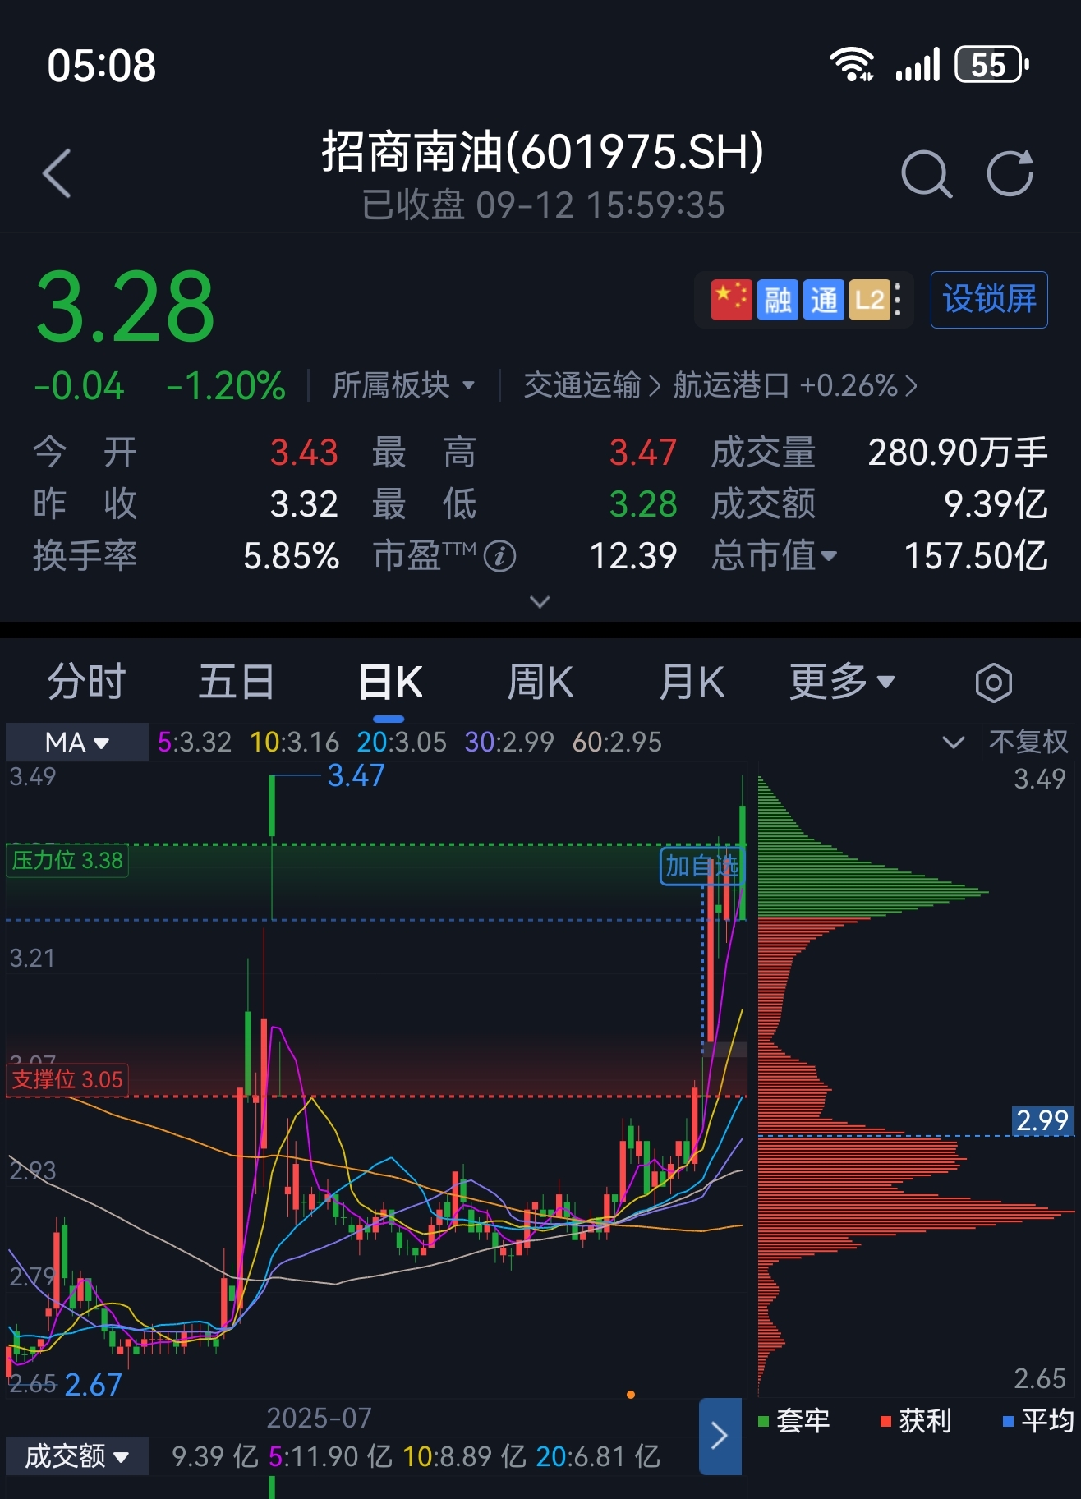This screenshot has height=1499, width=1081.
Task: Expand more quote details chevron
Action: [x=540, y=602]
